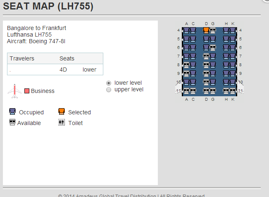
Task: Choose available seat 9D
Action: coord(206,73)
